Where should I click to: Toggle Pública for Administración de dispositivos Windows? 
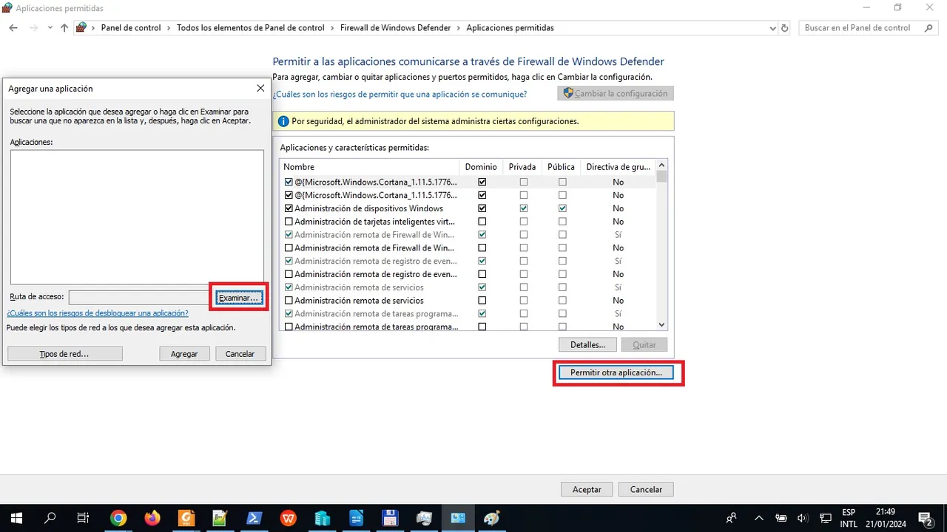pyautogui.click(x=562, y=208)
